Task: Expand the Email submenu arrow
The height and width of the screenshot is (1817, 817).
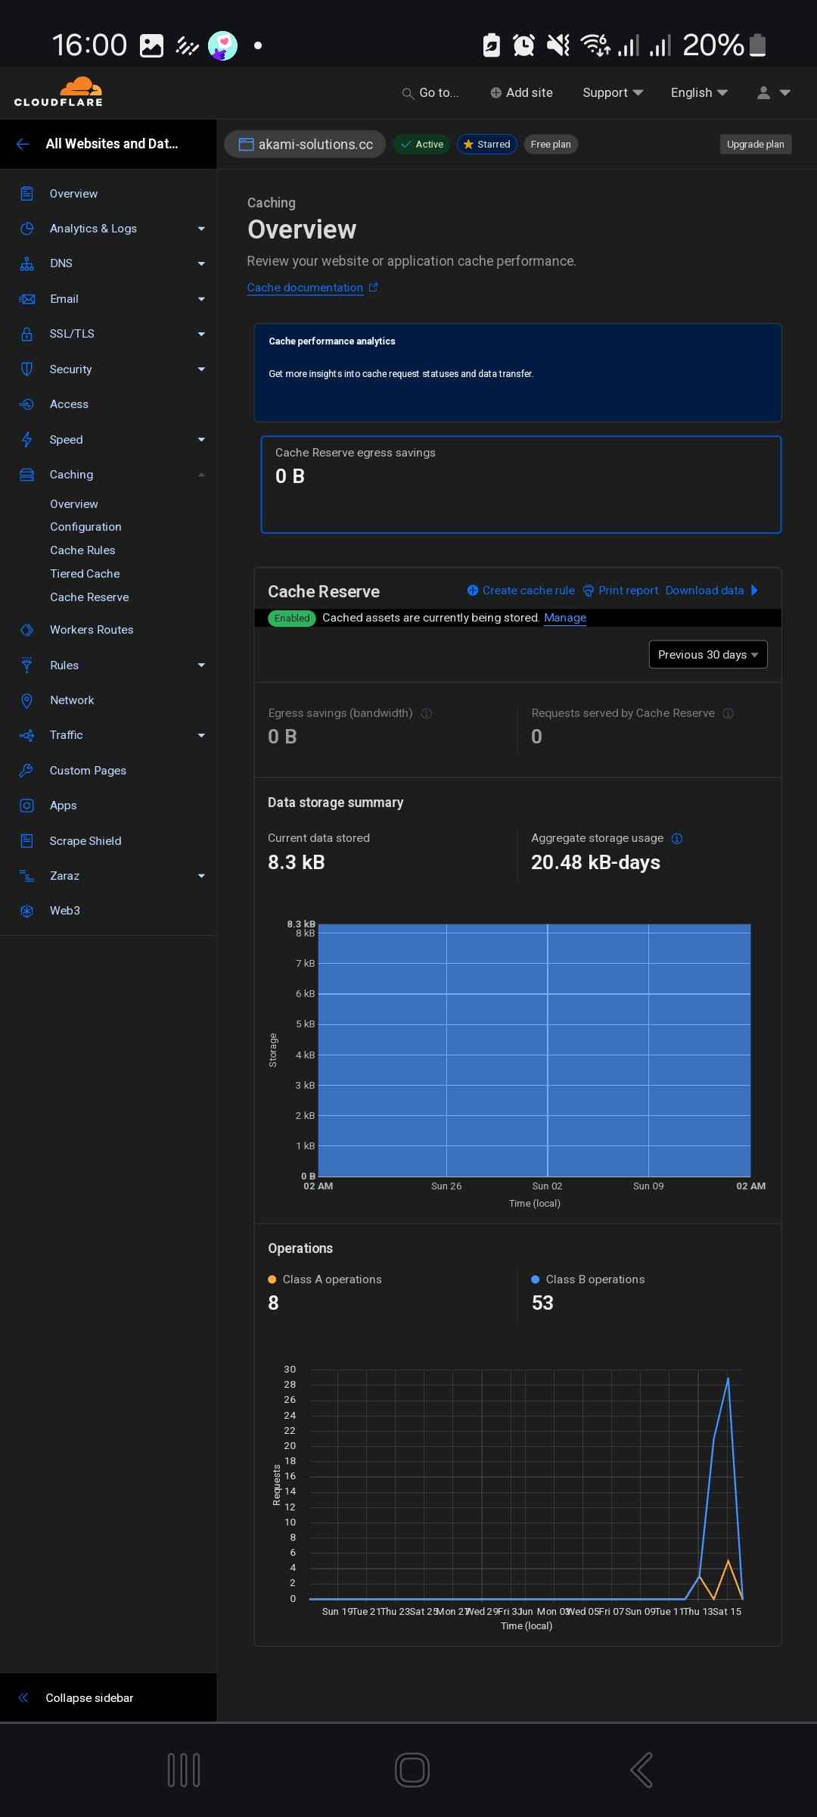Action: click(x=201, y=299)
